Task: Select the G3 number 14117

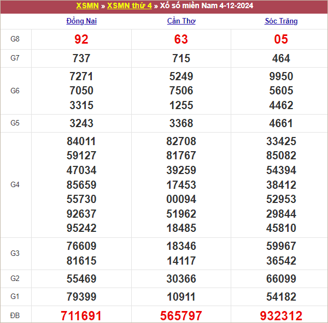Action: (x=181, y=261)
